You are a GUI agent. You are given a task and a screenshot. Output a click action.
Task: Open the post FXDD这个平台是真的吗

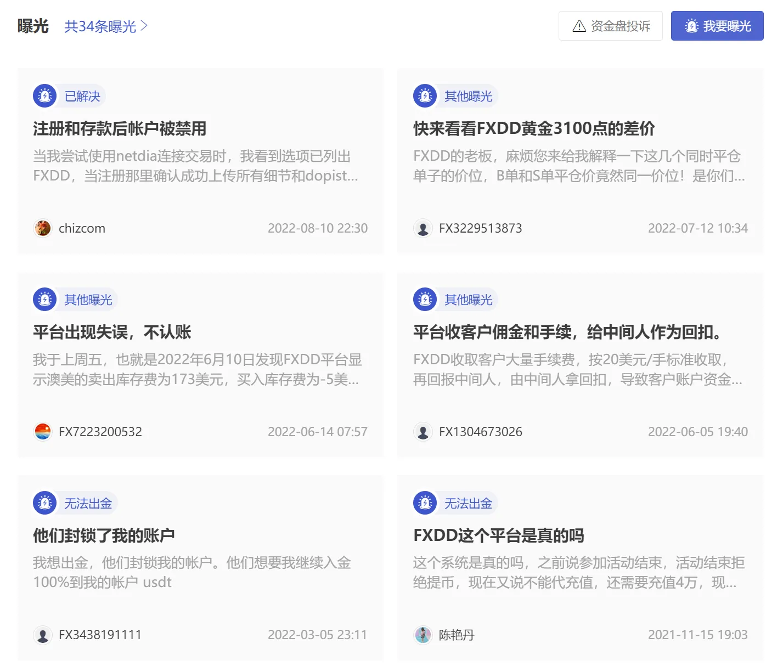[499, 535]
